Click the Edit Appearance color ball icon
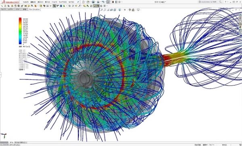 pyautogui.click(x=130, y=10)
